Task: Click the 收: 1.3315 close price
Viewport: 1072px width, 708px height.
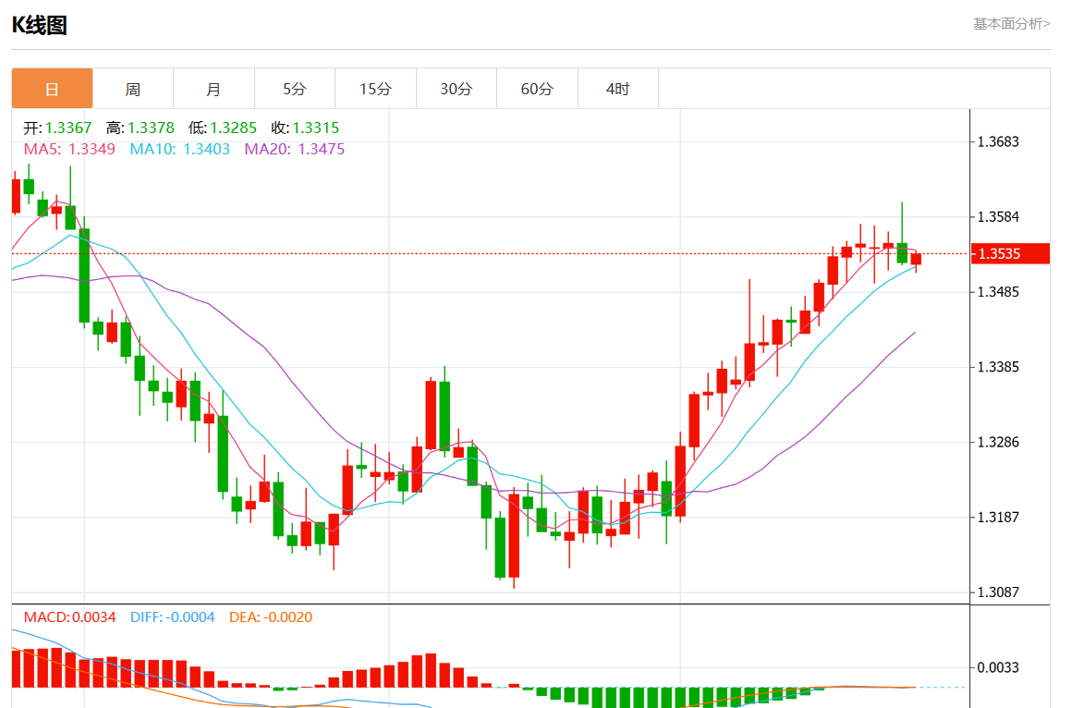Action: coord(305,128)
